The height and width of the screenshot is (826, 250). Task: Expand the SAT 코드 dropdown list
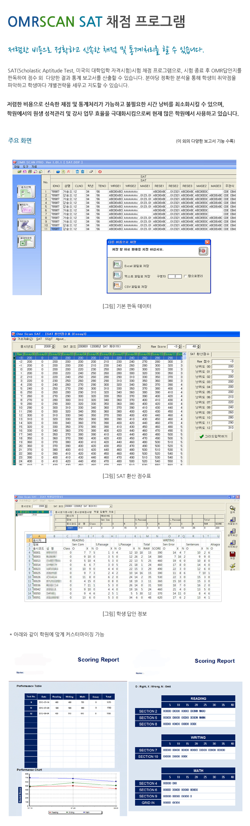(x=139, y=346)
